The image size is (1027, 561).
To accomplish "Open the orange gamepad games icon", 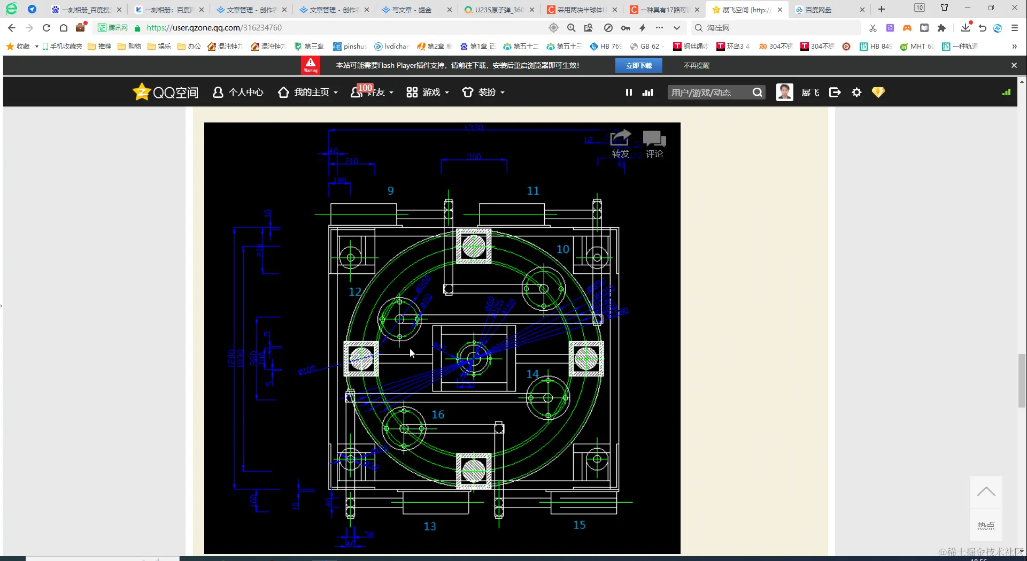I will pos(907,28).
